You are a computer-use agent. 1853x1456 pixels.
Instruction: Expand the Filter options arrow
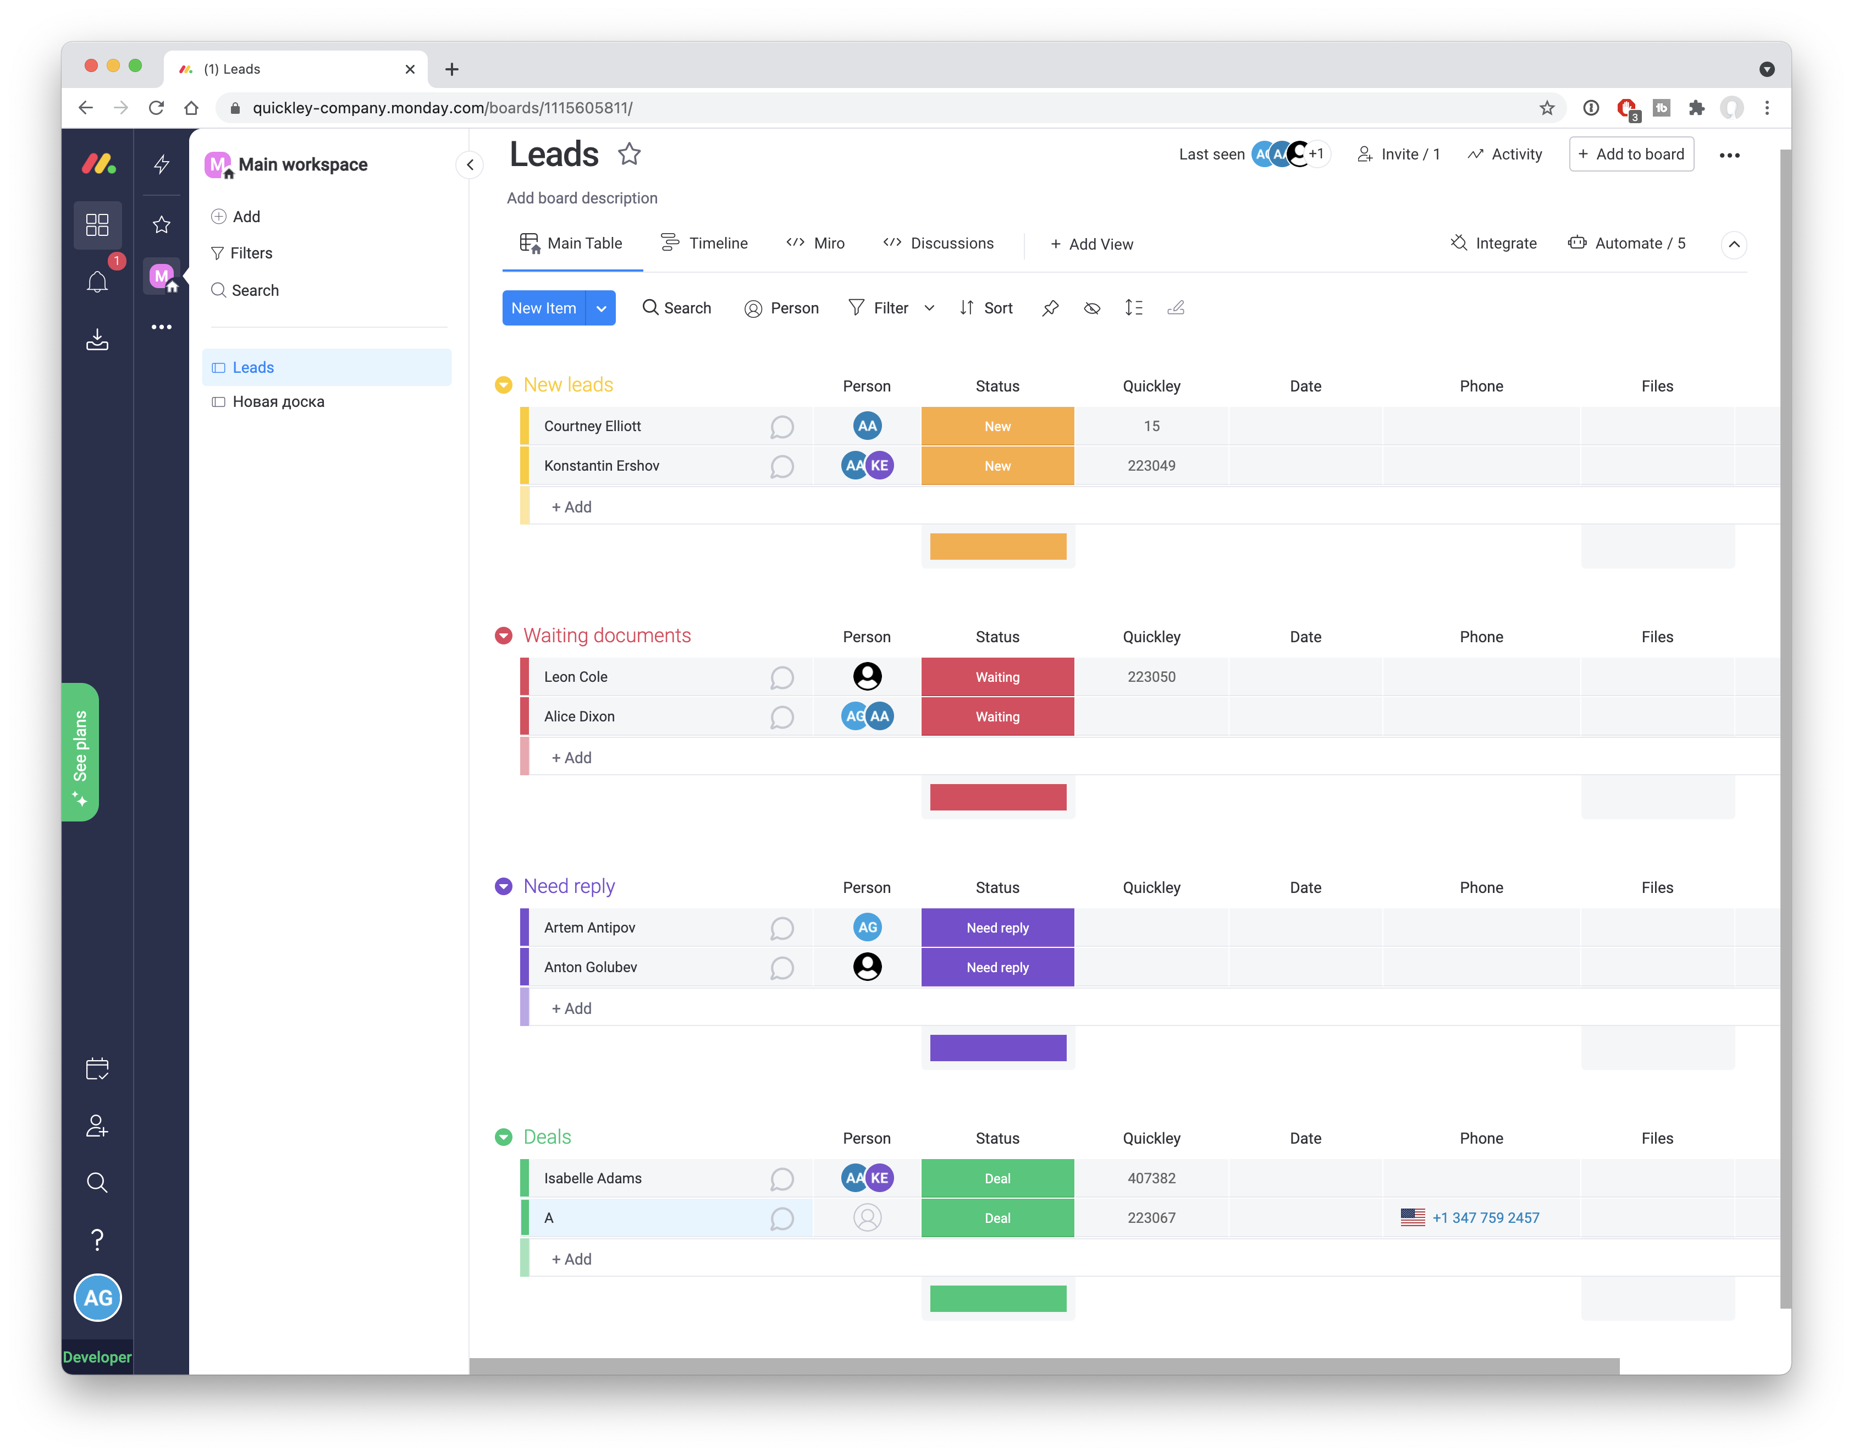click(929, 308)
